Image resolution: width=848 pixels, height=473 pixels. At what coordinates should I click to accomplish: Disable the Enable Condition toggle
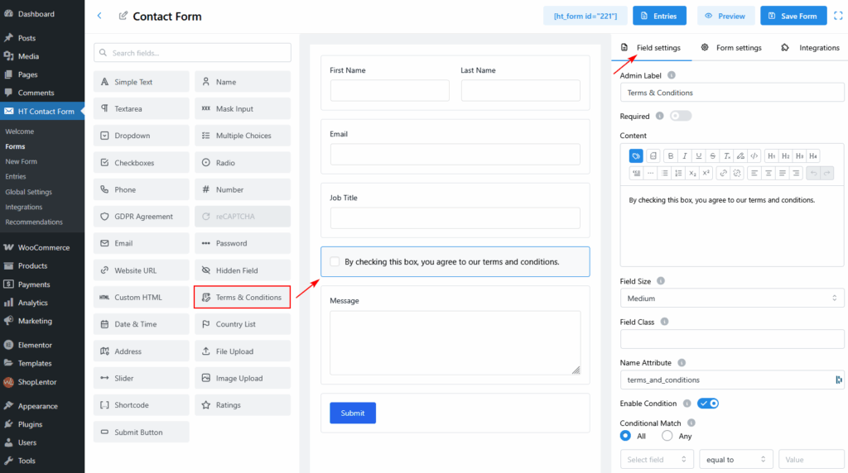tap(708, 404)
